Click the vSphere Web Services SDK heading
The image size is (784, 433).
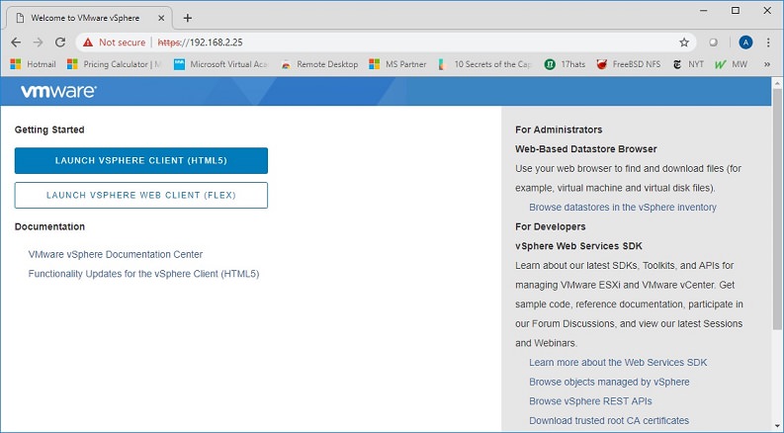(578, 246)
